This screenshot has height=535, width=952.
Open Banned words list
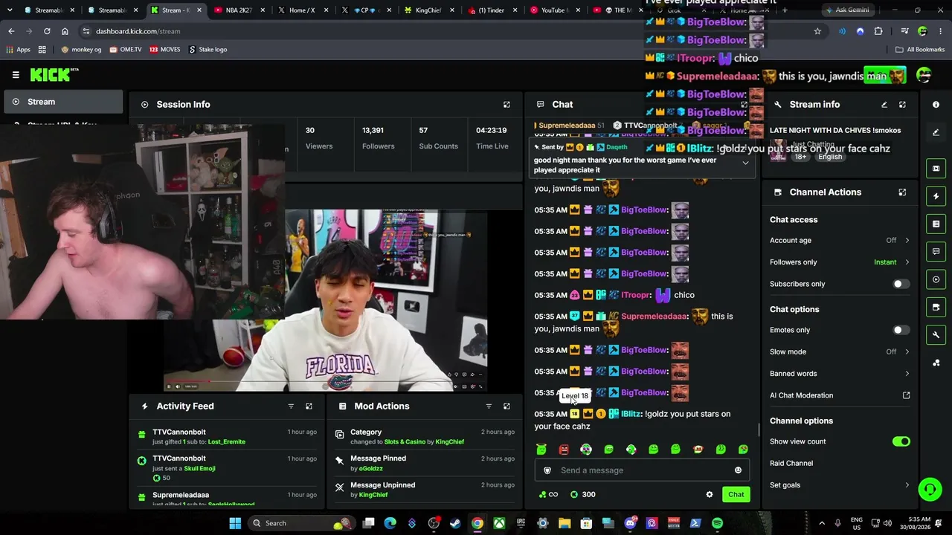click(840, 374)
